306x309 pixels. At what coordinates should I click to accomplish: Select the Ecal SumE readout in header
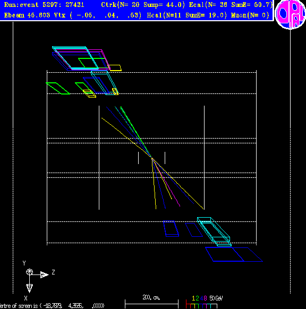[252, 5]
